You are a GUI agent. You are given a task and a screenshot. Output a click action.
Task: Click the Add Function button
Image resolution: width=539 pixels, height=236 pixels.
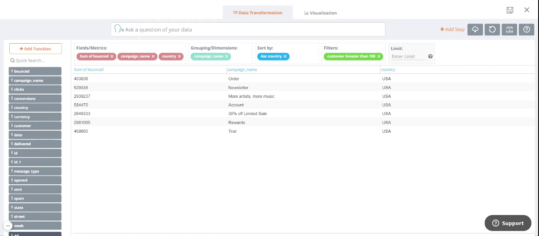35,49
